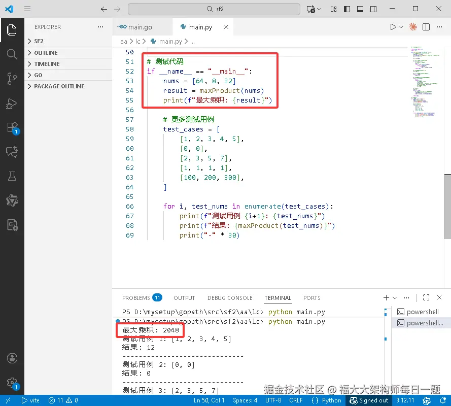Open the new terminal profile dropdown
This screenshot has height=406, width=451.
[395, 298]
